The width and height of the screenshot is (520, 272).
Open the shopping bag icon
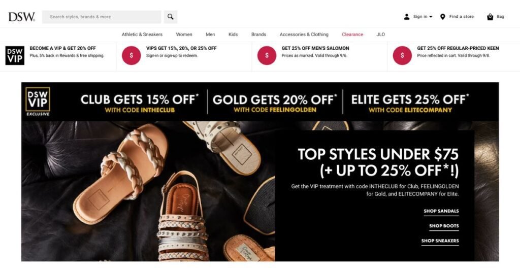click(x=490, y=17)
